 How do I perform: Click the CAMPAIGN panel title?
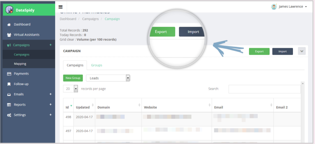tap(72, 51)
